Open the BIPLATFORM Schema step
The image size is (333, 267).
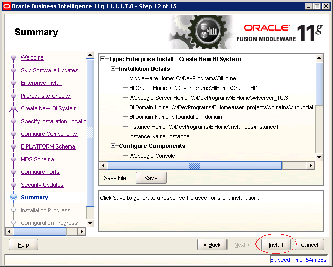(48, 146)
